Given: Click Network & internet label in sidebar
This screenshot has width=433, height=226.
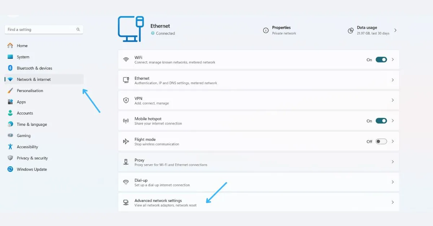Looking at the screenshot, I should point(34,79).
